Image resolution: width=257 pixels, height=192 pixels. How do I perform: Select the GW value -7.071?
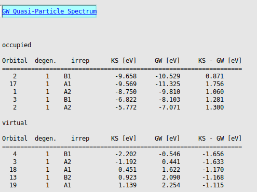(169, 107)
